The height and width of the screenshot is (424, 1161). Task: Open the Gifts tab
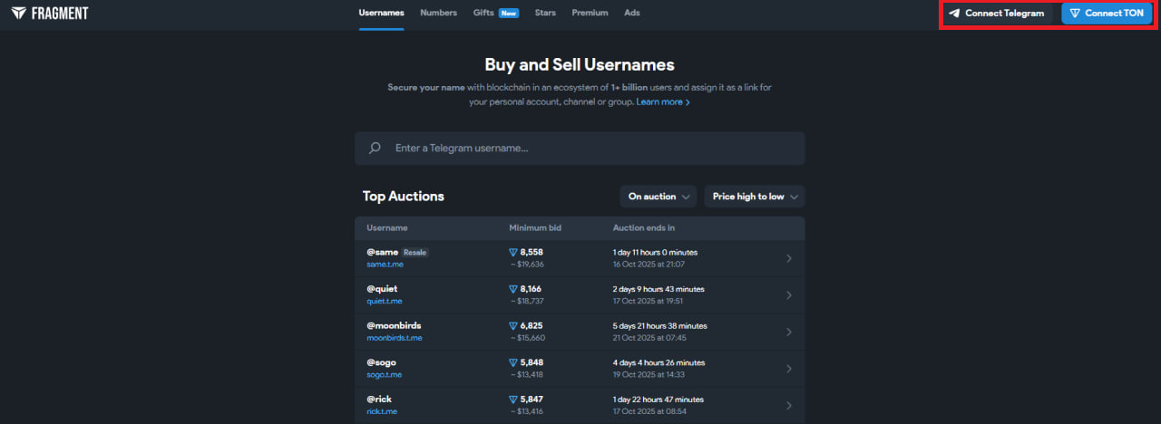484,13
